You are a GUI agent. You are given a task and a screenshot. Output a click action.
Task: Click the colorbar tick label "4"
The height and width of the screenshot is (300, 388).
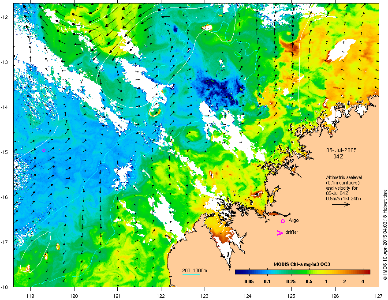363,281
